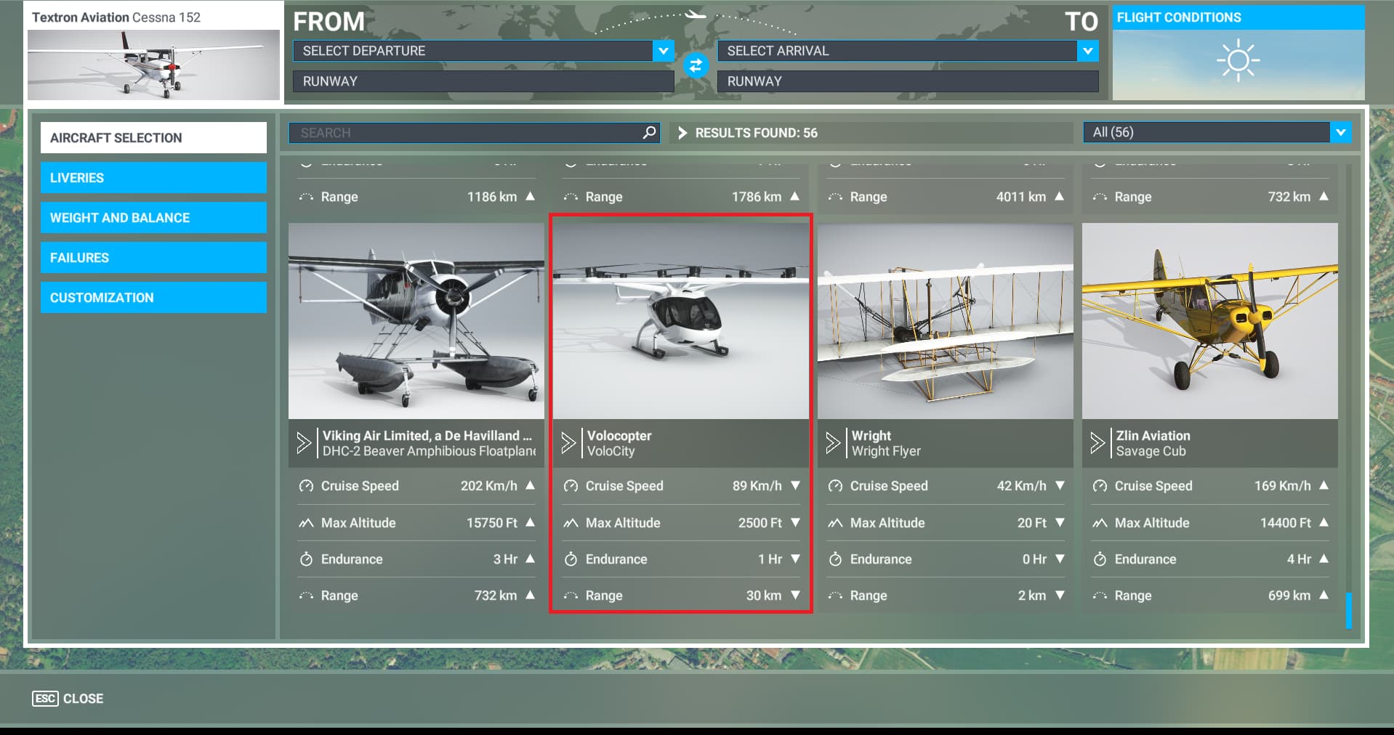Go to the Failures tab
Screen dimensions: 1394x735
coord(153,257)
